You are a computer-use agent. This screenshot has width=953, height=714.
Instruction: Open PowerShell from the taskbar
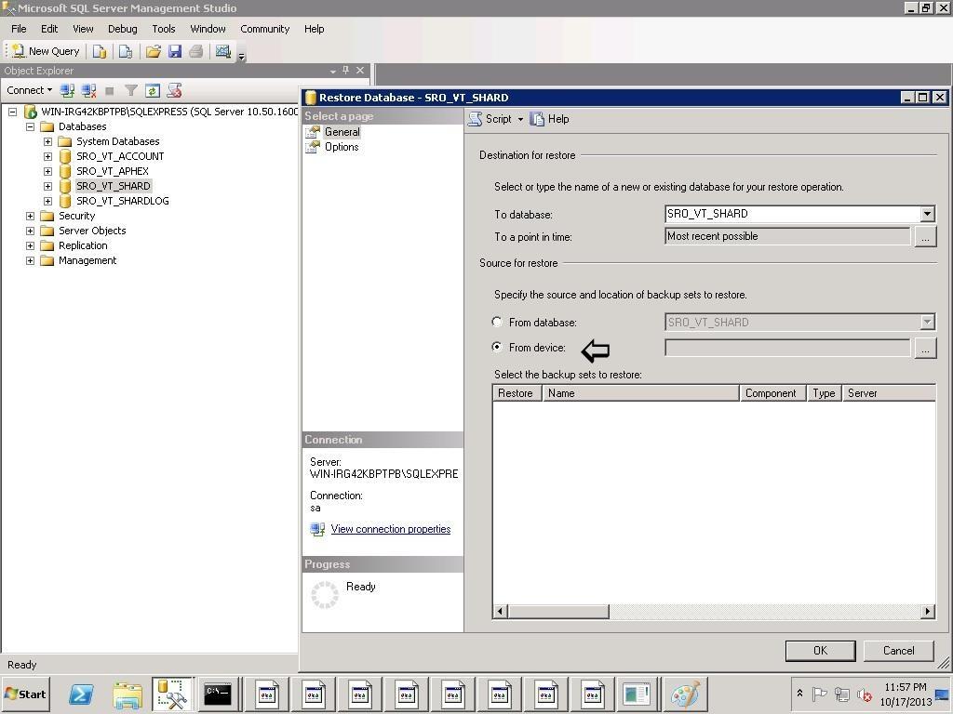tap(81, 694)
